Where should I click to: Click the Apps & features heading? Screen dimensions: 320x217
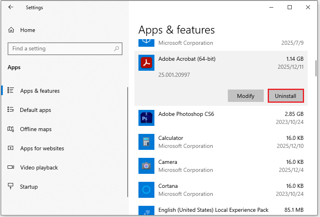point(176,30)
